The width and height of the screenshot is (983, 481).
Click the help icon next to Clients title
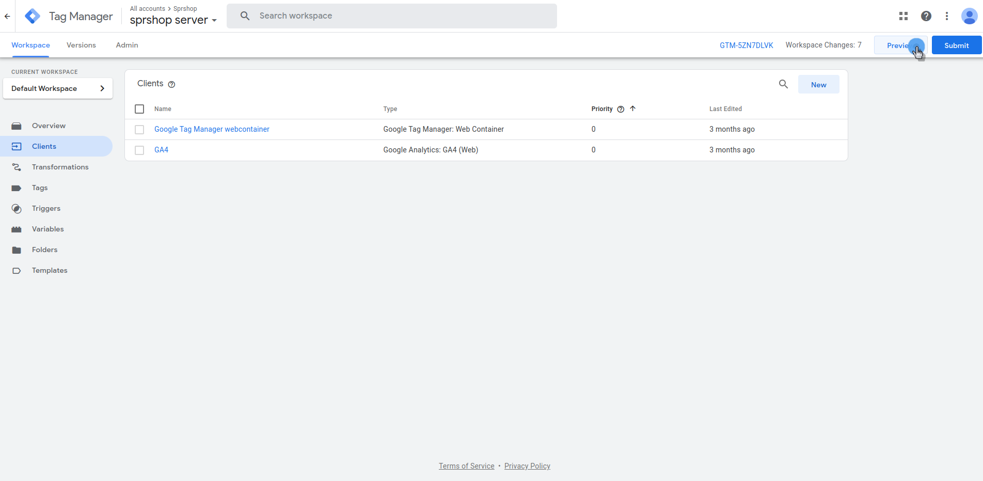coord(172,84)
